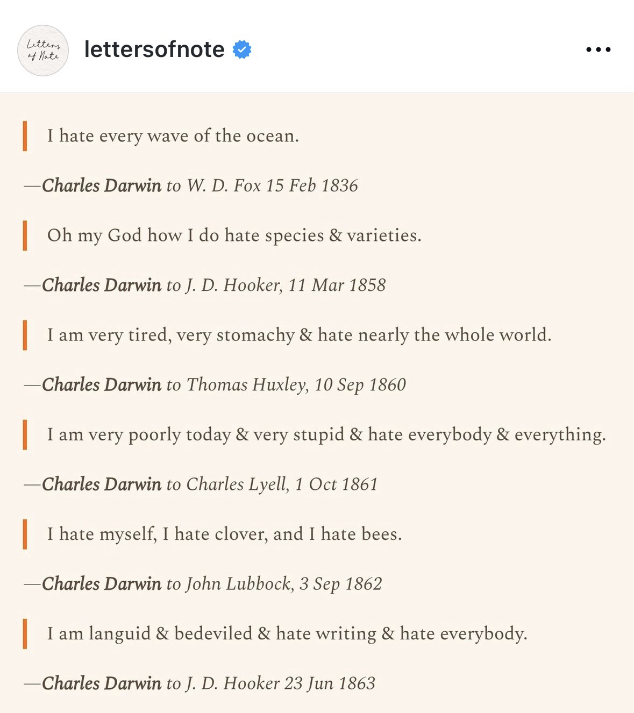The width and height of the screenshot is (634, 713).
Task: Open the Letters of Note profile picture
Action: pyautogui.click(x=43, y=50)
